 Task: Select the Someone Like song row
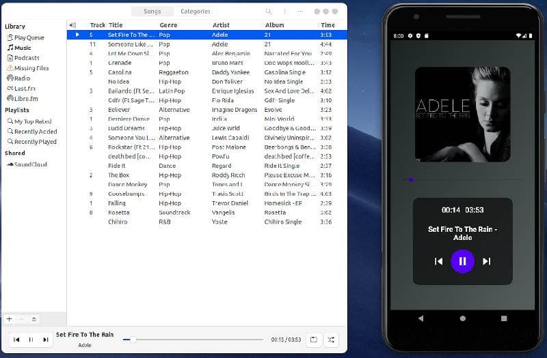207,44
